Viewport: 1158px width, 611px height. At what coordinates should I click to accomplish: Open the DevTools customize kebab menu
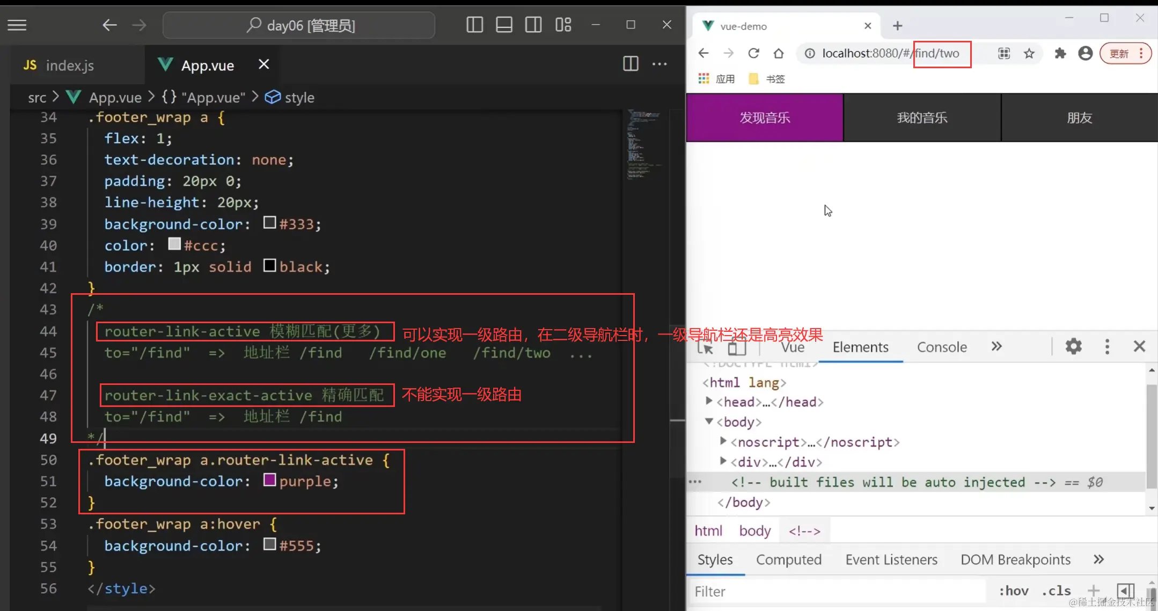1107,346
